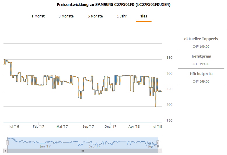Screen dimensions: 227x155
Task: Click the navigator scrollbar left arrow
Action: click(5, 151)
